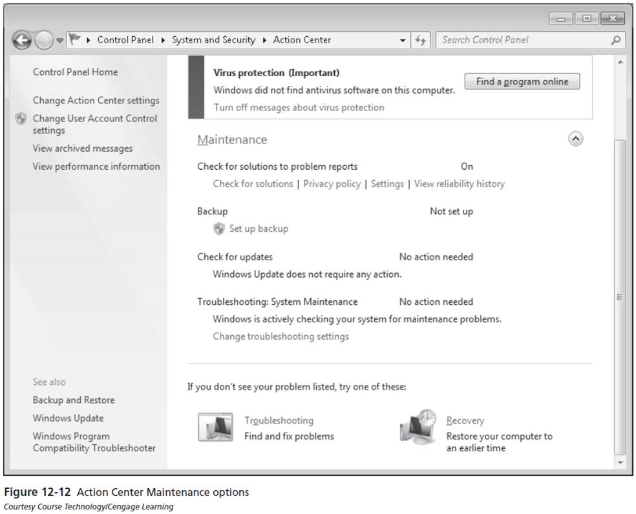Open Change User Account Control settings

pyautogui.click(x=95, y=124)
